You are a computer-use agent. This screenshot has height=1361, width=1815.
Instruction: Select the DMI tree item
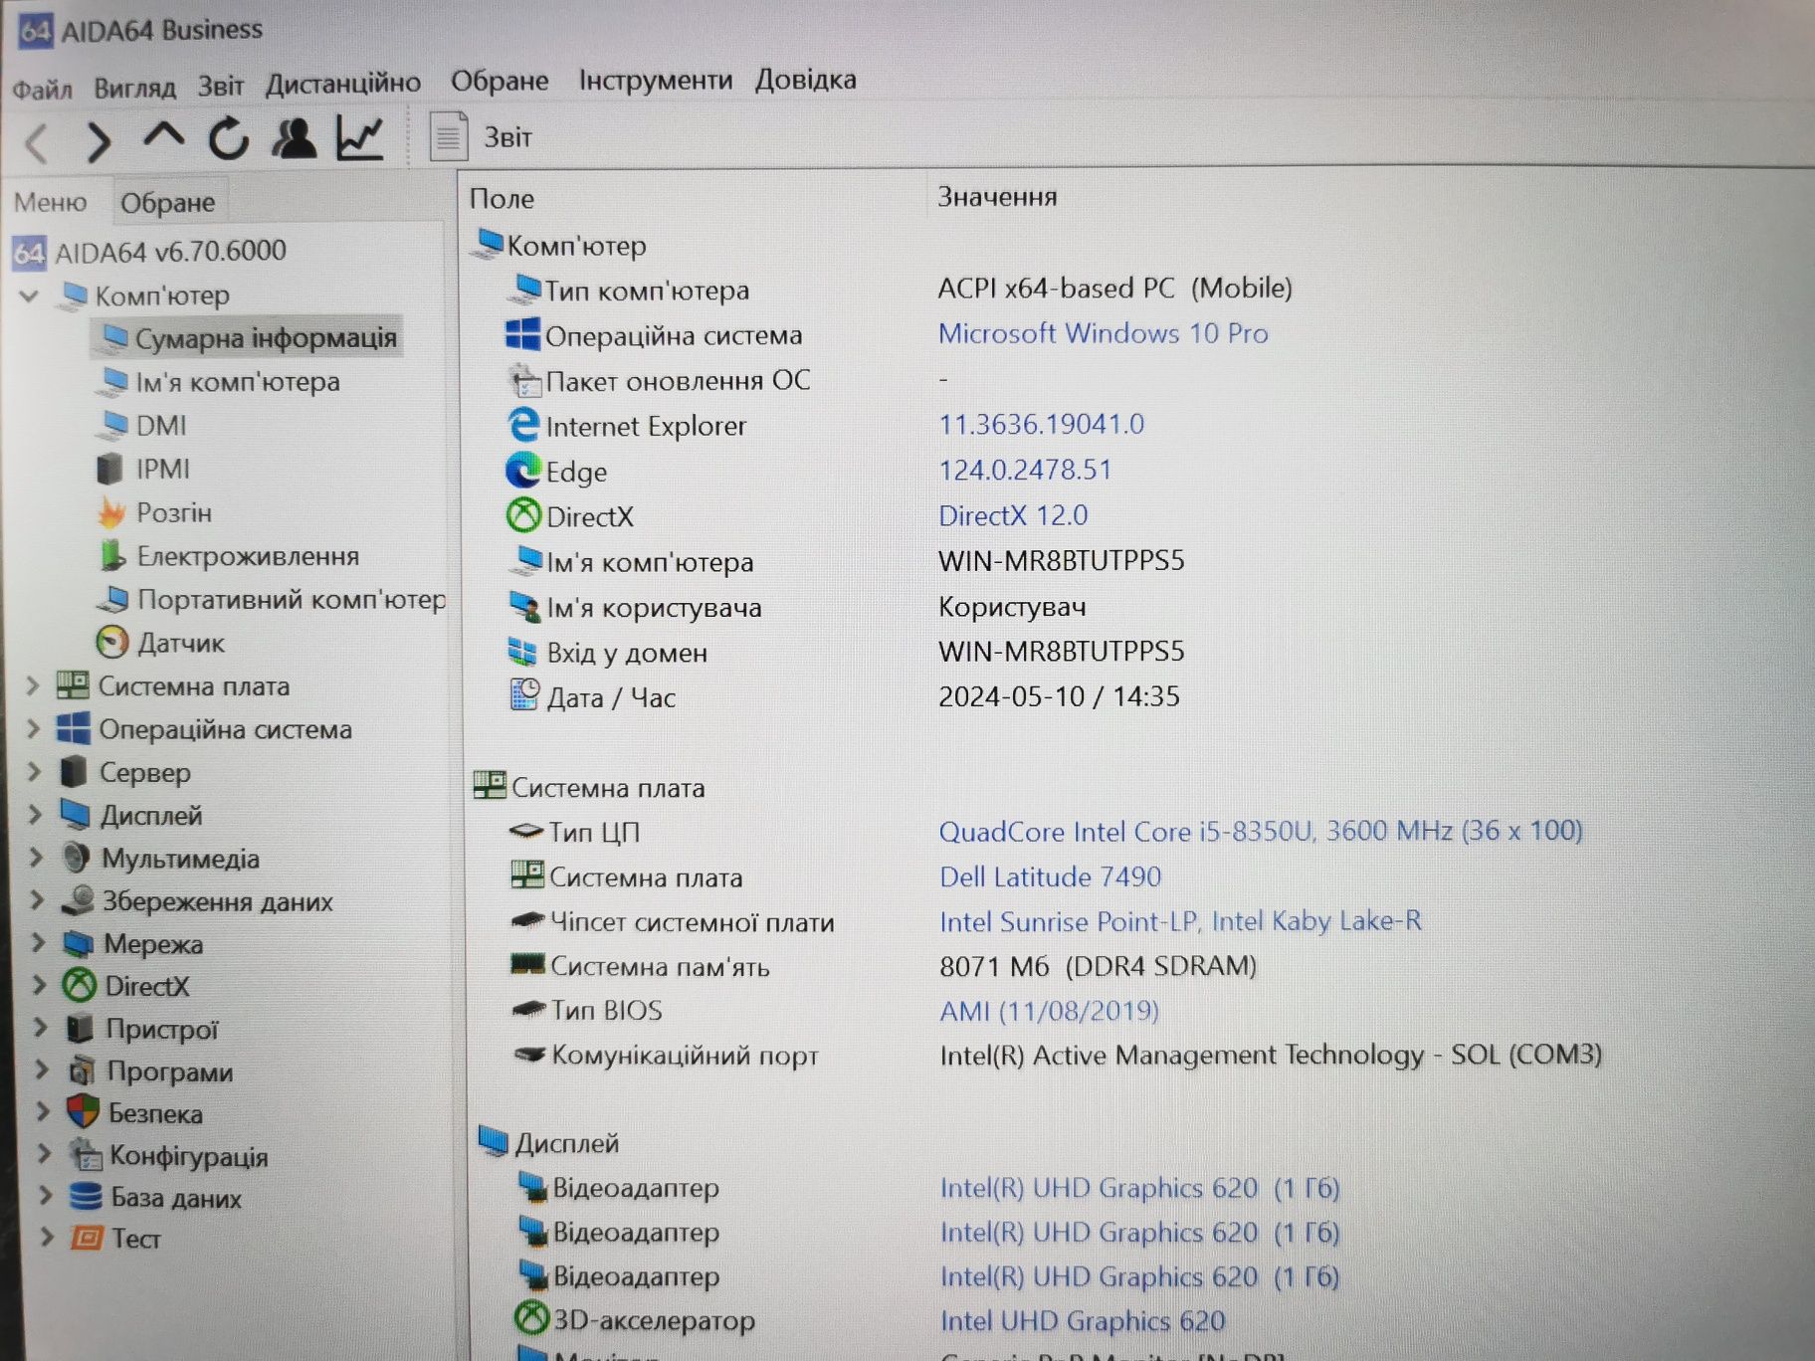click(141, 426)
